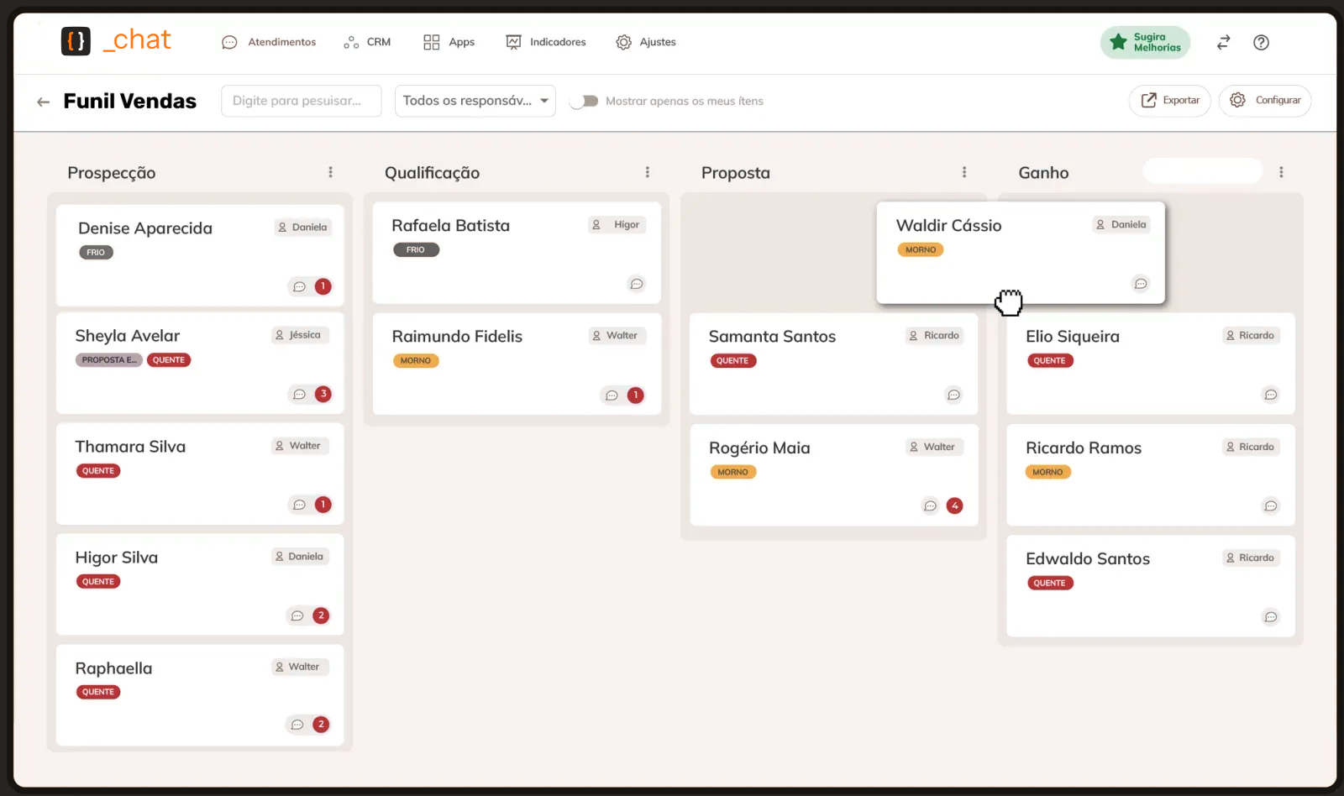Go back using the left arrow
The height and width of the screenshot is (796, 1344).
[x=43, y=102]
